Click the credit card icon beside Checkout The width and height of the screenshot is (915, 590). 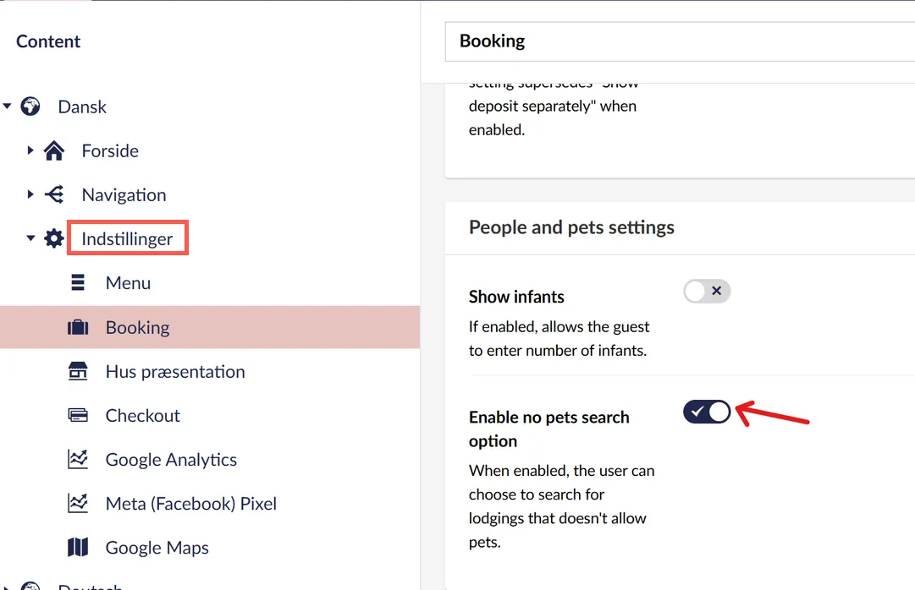pos(78,415)
